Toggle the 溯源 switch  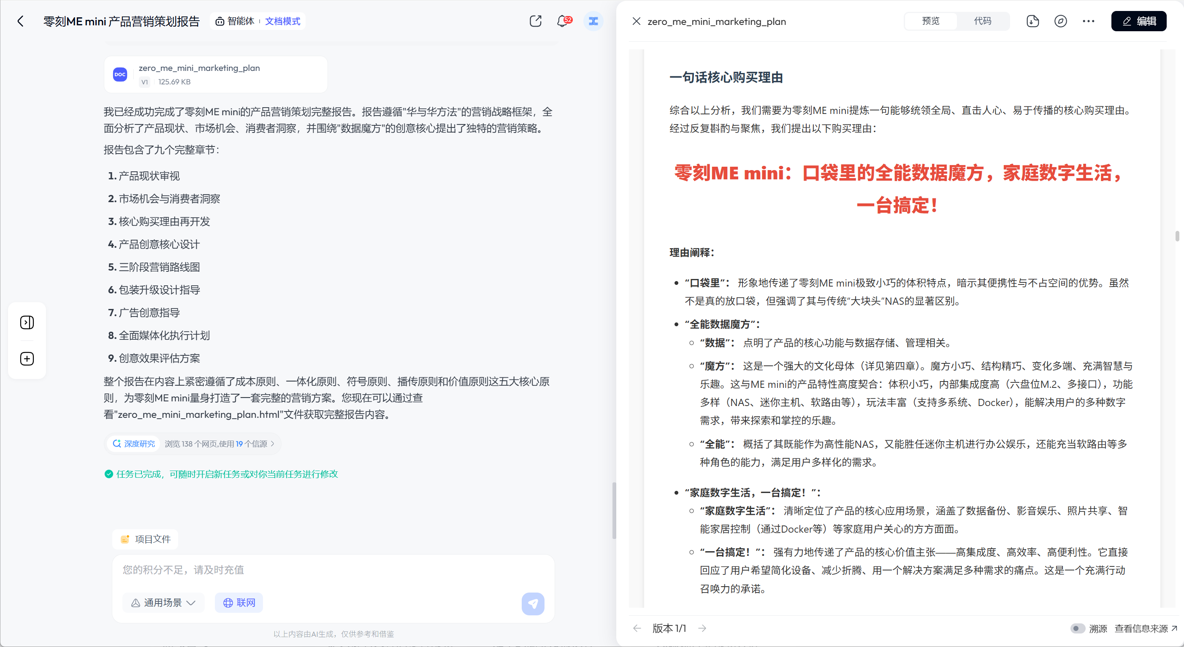coord(1077,628)
